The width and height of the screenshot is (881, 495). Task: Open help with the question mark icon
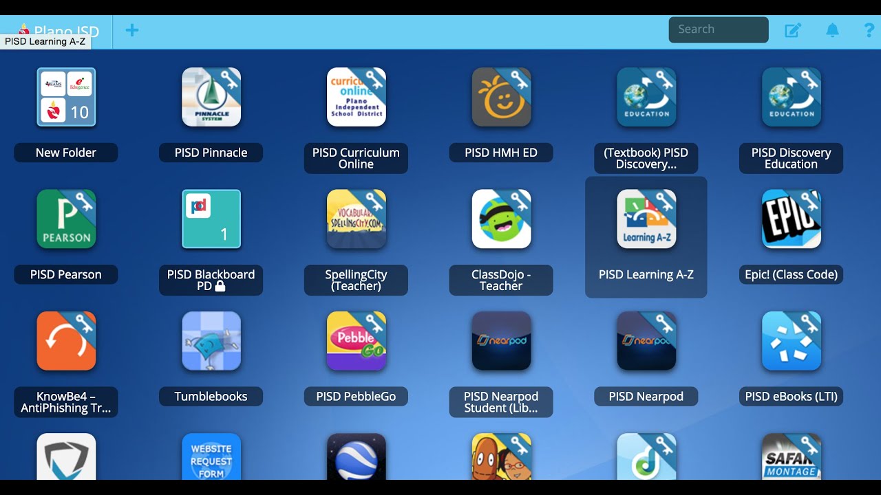point(869,30)
